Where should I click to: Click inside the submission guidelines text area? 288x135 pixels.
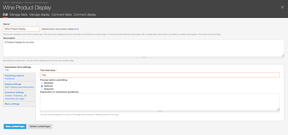160,102
